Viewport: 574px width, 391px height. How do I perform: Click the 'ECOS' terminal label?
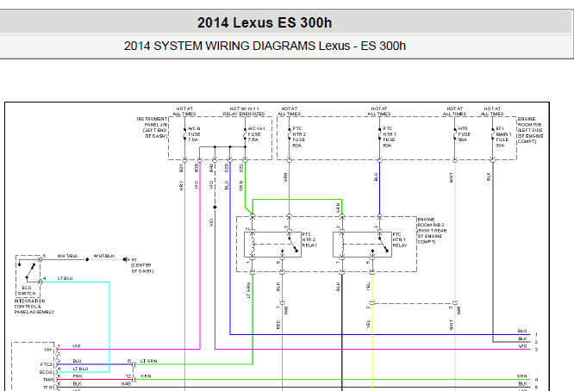[47, 372]
